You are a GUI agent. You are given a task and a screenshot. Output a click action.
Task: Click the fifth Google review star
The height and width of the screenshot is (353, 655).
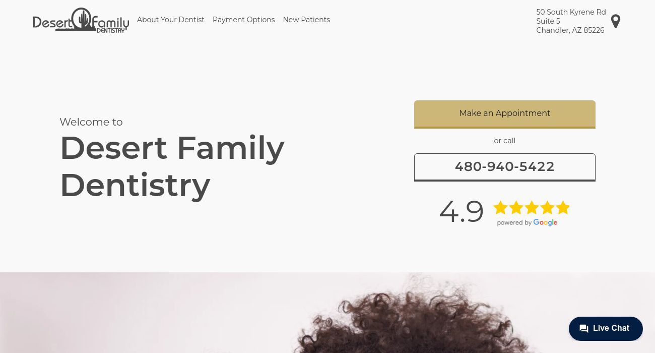(x=563, y=207)
